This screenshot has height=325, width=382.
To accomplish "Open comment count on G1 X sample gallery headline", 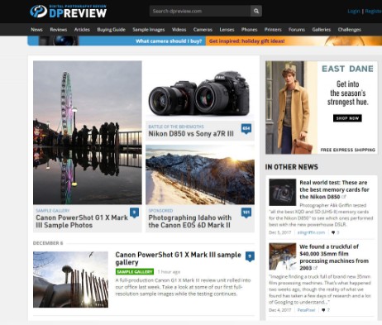I will (250, 256).
